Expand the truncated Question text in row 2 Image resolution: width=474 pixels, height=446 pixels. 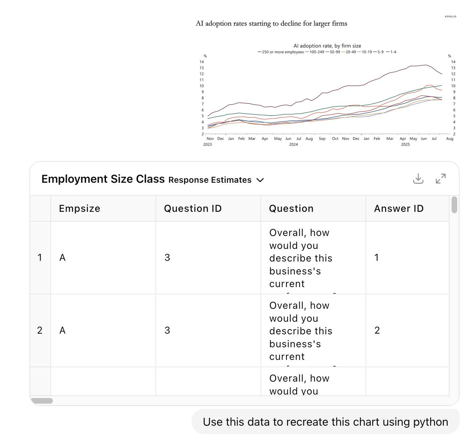(300, 330)
